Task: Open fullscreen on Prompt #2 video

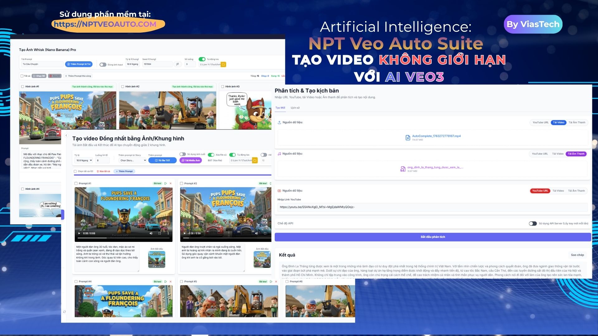Action: click(265, 233)
